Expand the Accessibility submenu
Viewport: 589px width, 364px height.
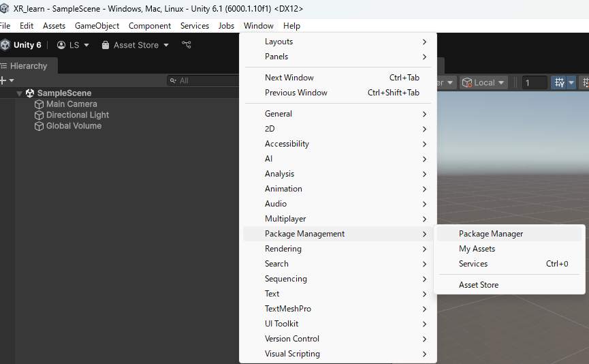(338, 144)
